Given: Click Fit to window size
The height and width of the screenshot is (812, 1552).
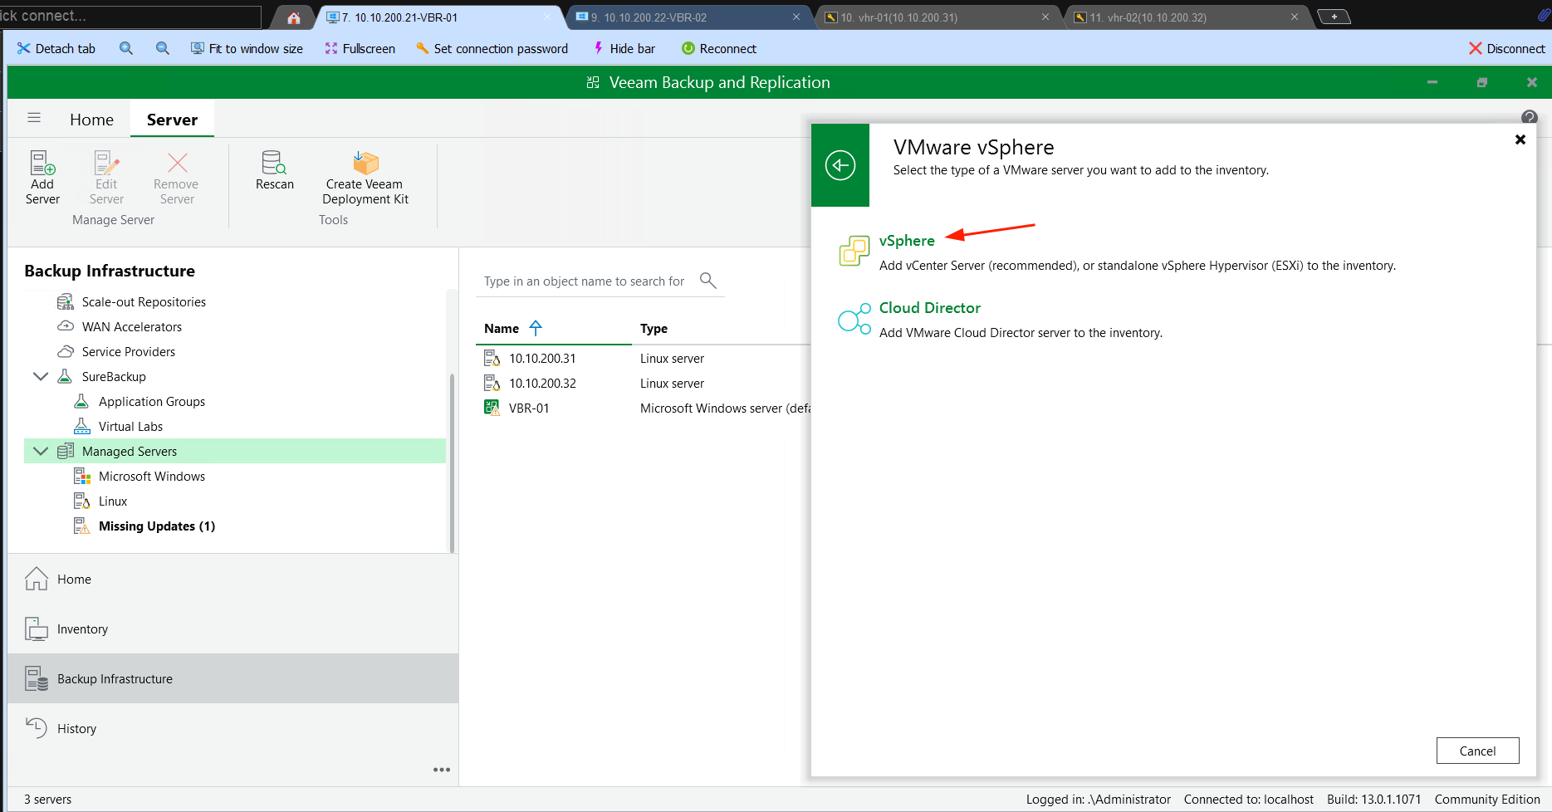Looking at the screenshot, I should point(247,49).
